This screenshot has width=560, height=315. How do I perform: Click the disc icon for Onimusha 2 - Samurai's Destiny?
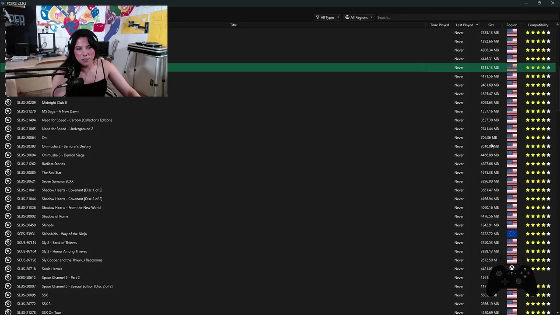coord(8,146)
